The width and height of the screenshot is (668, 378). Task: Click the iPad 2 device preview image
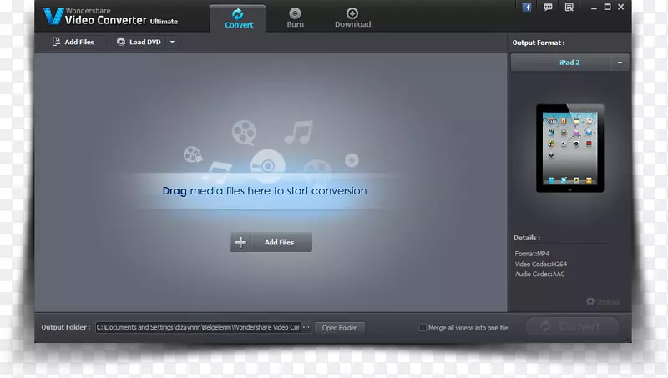(569, 148)
